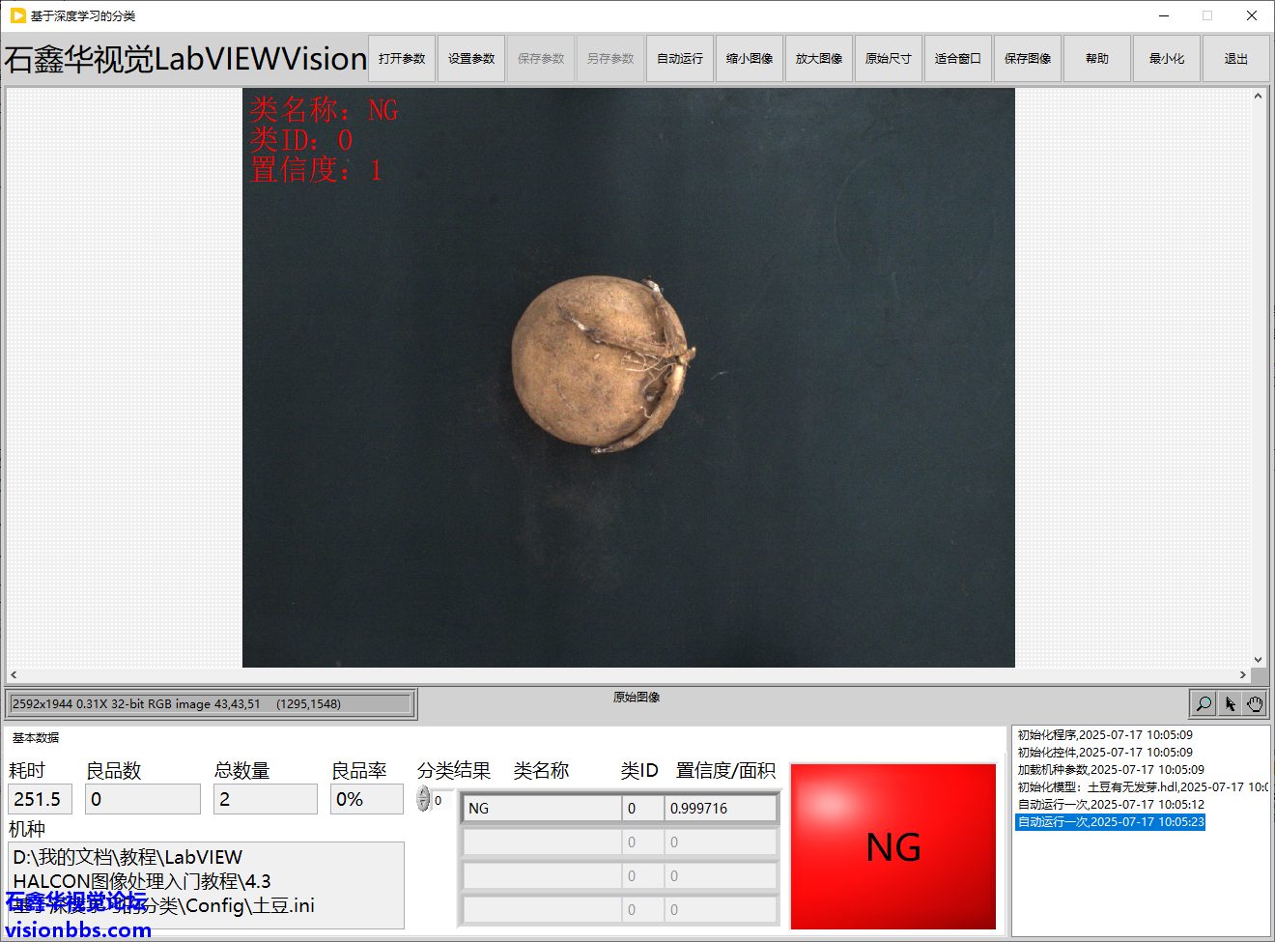
Task: Reset to 原始尺寸 original size
Action: [x=889, y=59]
